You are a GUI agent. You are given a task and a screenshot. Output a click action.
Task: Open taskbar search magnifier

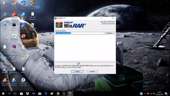[9, 94]
